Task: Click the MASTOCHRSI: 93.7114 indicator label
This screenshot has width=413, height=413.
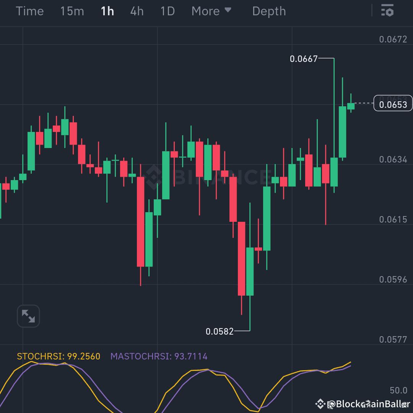Action: tap(159, 356)
